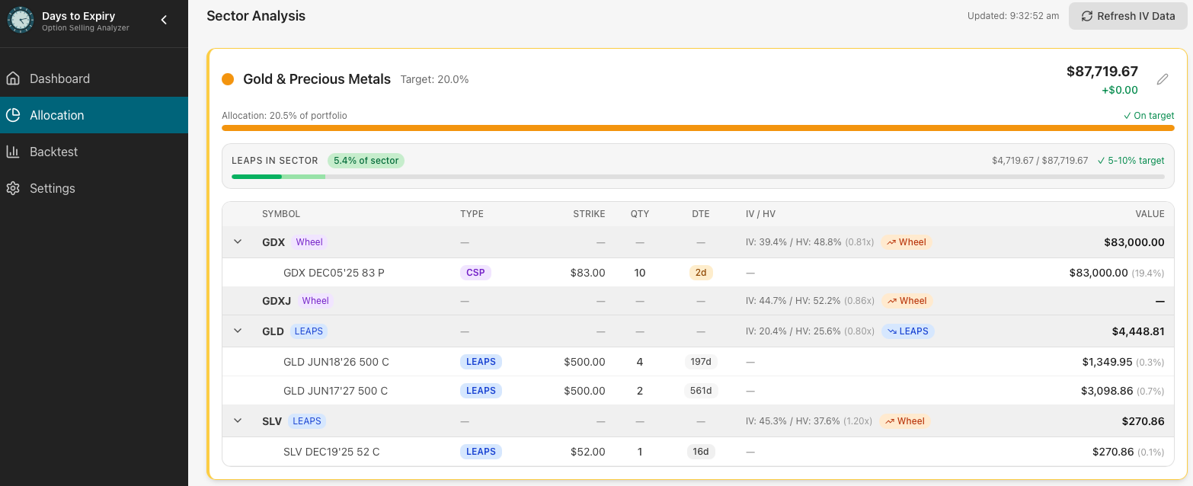Viewport: 1193px width, 486px height.
Task: Click the CSP badge on GDX DEC05'25 83 P
Action: point(475,272)
